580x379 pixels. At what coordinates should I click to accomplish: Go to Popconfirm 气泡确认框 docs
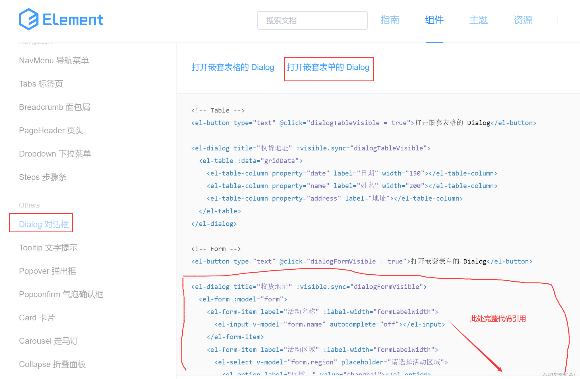click(x=61, y=294)
